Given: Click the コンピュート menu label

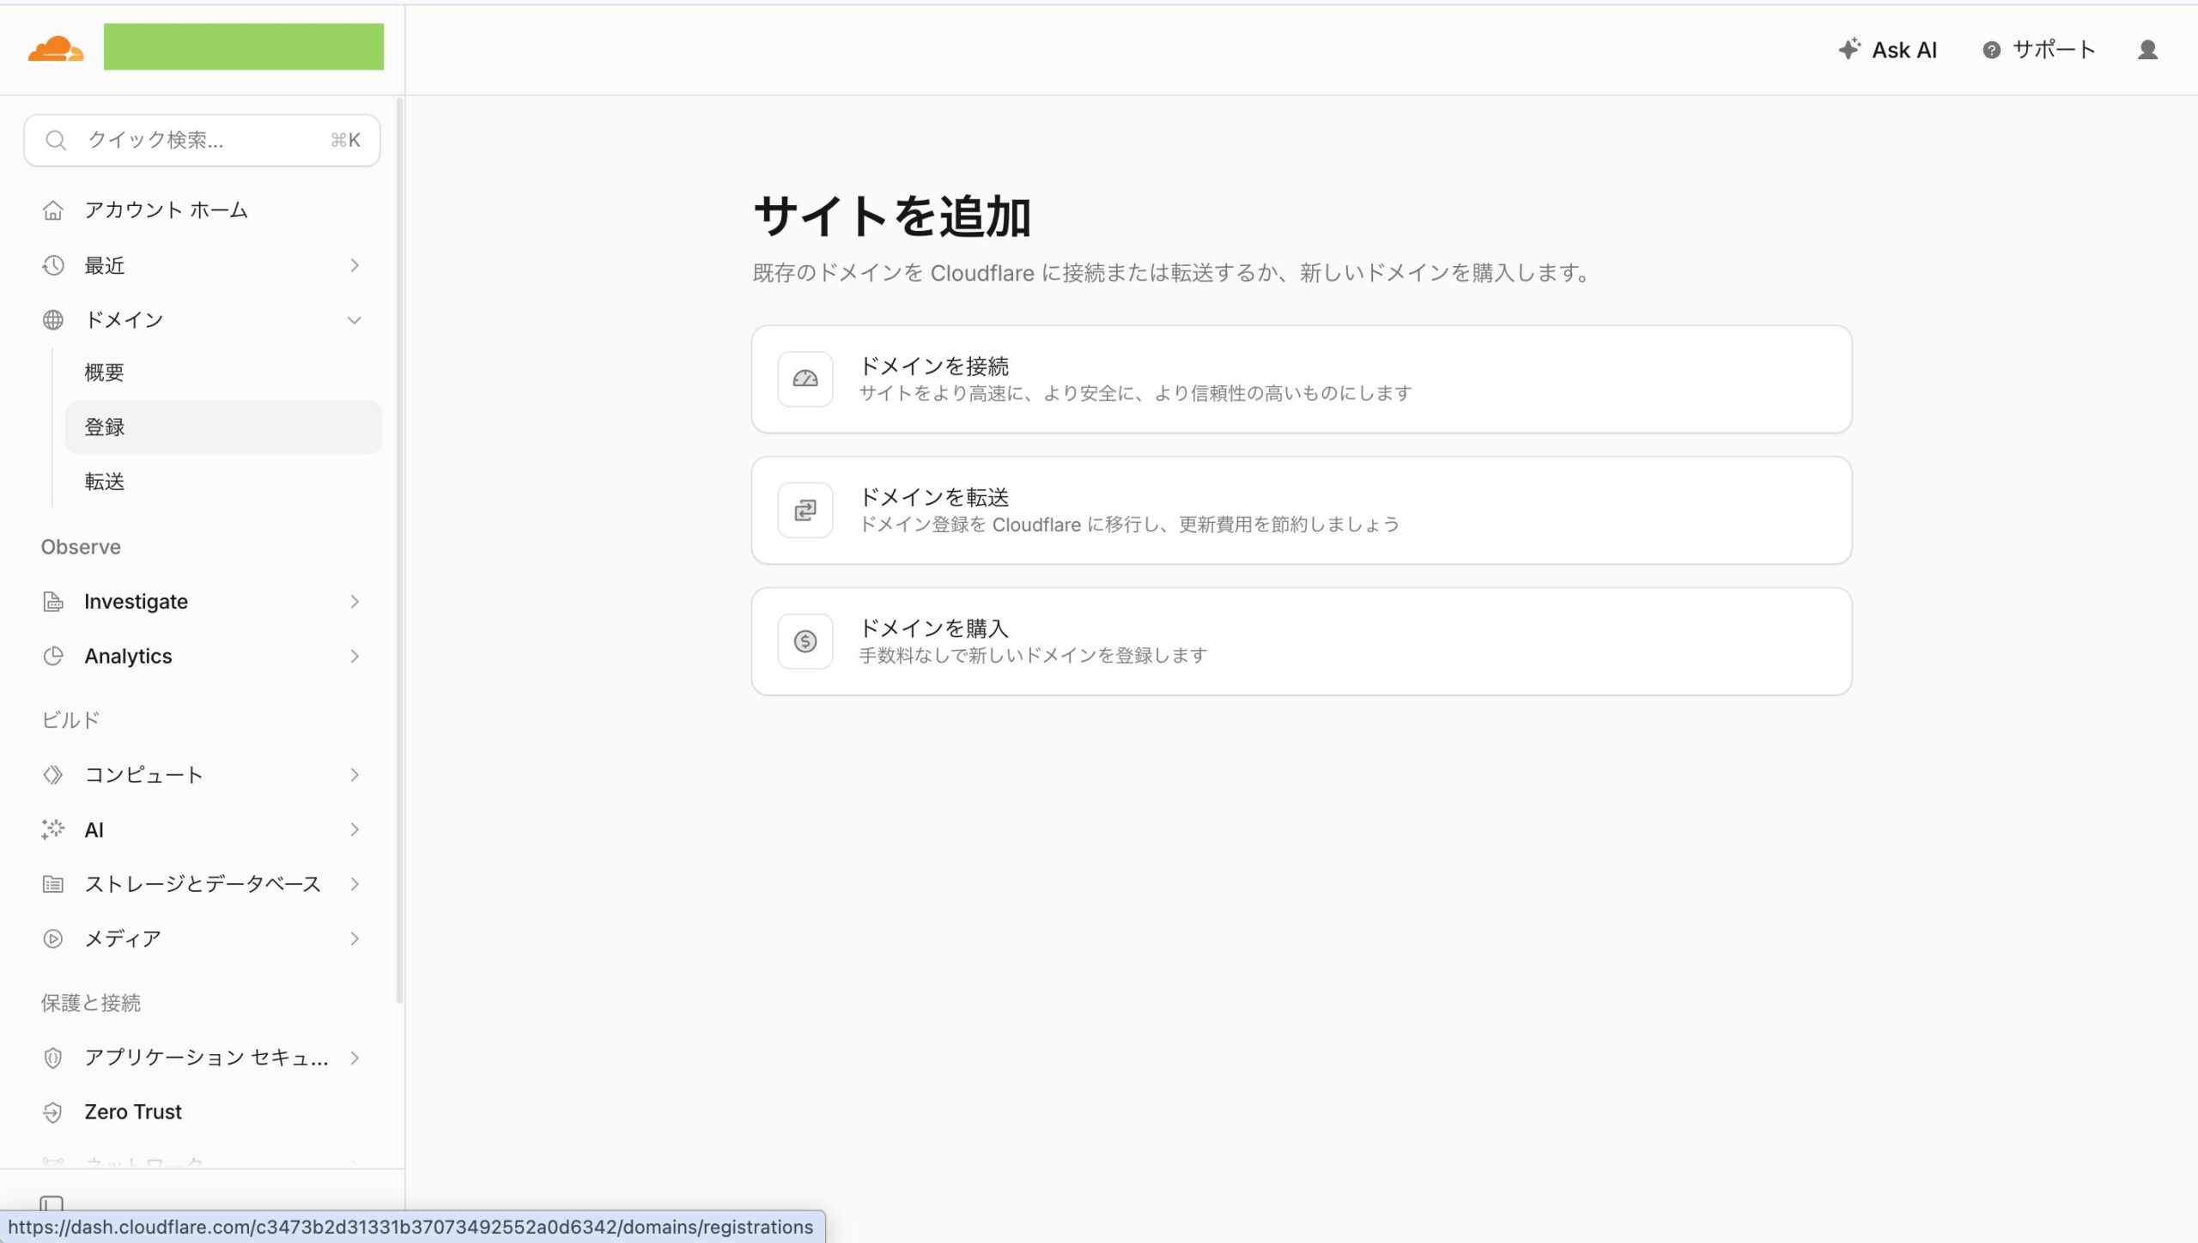Looking at the screenshot, I should [x=143, y=775].
